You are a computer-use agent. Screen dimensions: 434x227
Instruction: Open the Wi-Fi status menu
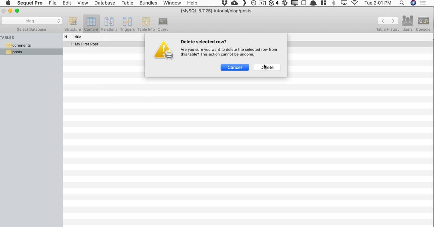point(355,3)
